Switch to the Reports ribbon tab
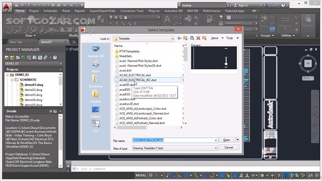The image size is (322, 181). tap(80, 11)
